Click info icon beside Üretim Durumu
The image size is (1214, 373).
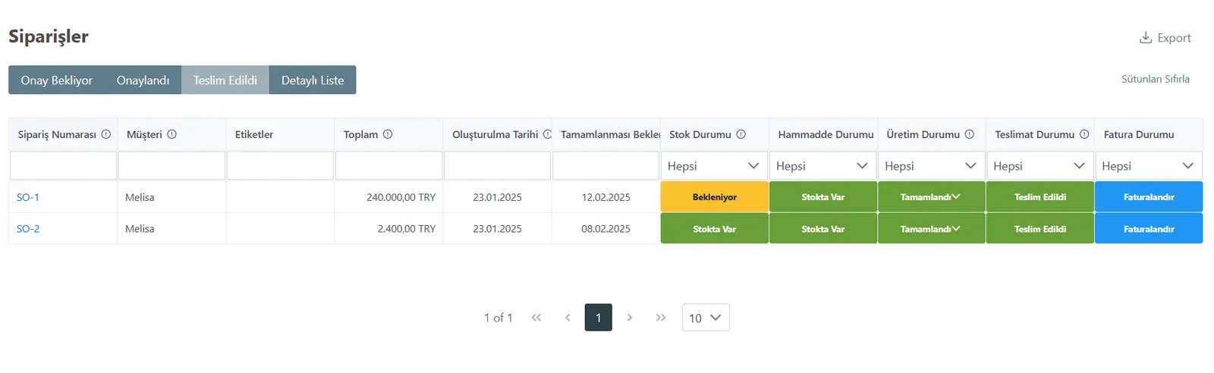click(x=970, y=134)
